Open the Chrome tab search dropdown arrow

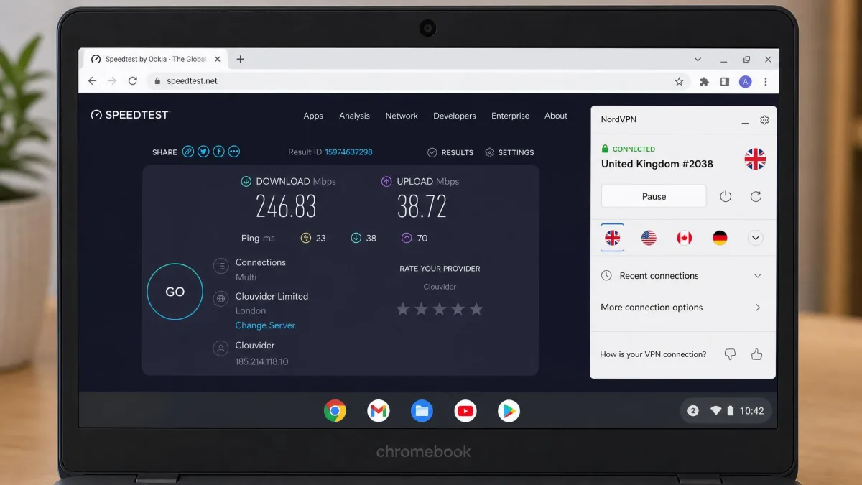coord(698,60)
